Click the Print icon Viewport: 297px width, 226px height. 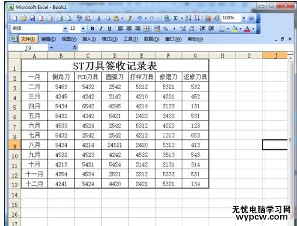pos(60,18)
